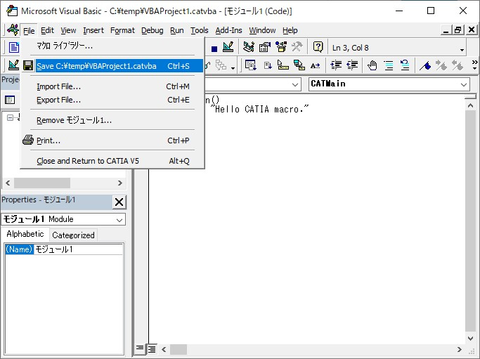The height and width of the screenshot is (359, 480).
Task: Switch to the Categorized properties tab
Action: pyautogui.click(x=73, y=235)
